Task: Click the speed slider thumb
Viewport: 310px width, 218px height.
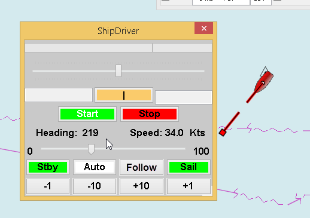Action: click(x=91, y=149)
